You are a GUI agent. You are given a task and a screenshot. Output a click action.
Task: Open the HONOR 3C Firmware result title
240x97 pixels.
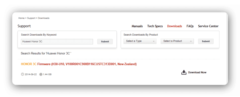[79, 64]
